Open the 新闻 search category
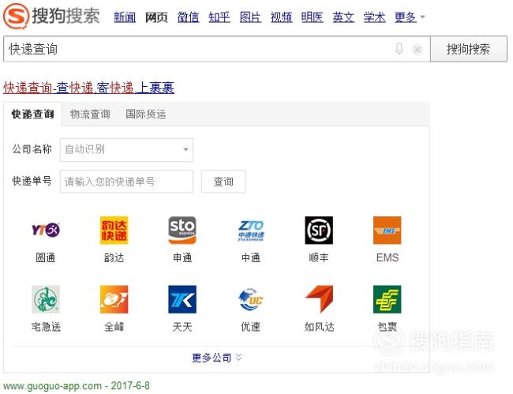The width and height of the screenshot is (513, 394). pos(125,17)
